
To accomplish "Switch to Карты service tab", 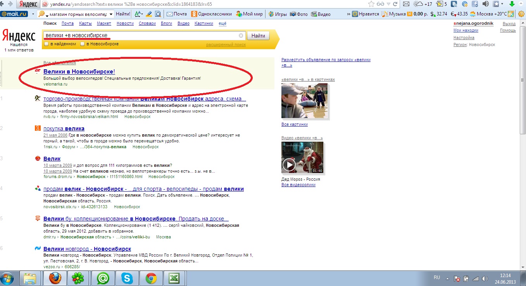I will tap(85, 24).
